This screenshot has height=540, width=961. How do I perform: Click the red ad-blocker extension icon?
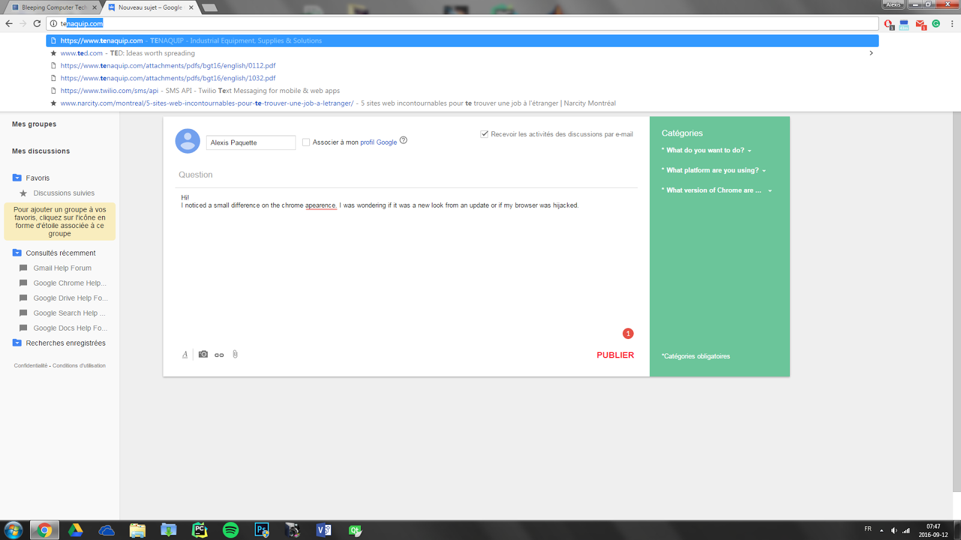(889, 24)
